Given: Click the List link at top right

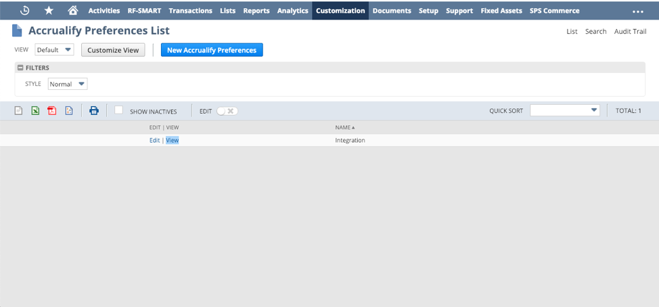Looking at the screenshot, I should point(572,32).
